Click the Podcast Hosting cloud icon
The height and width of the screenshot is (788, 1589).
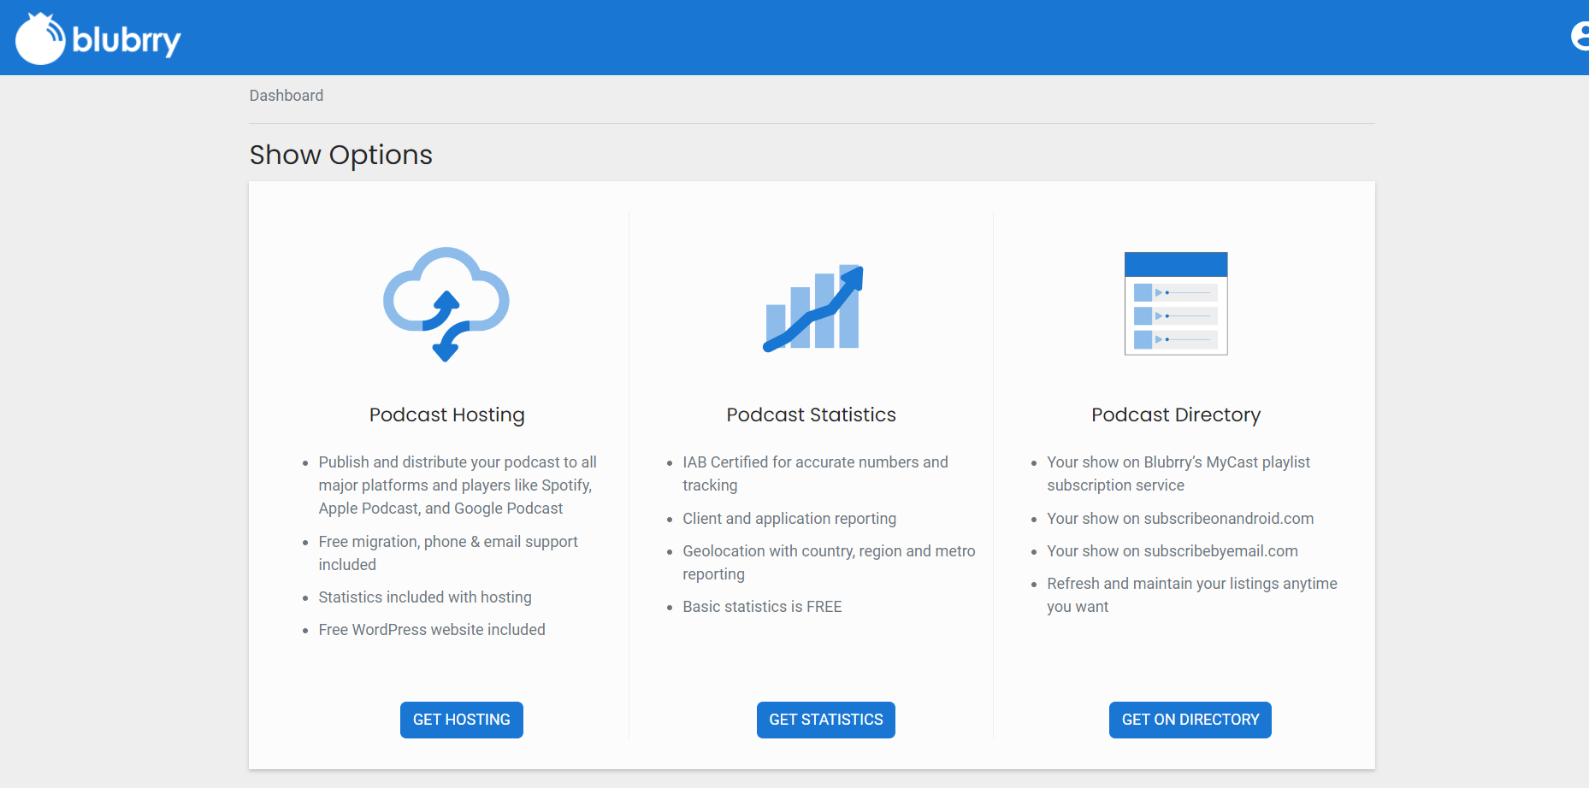(446, 304)
